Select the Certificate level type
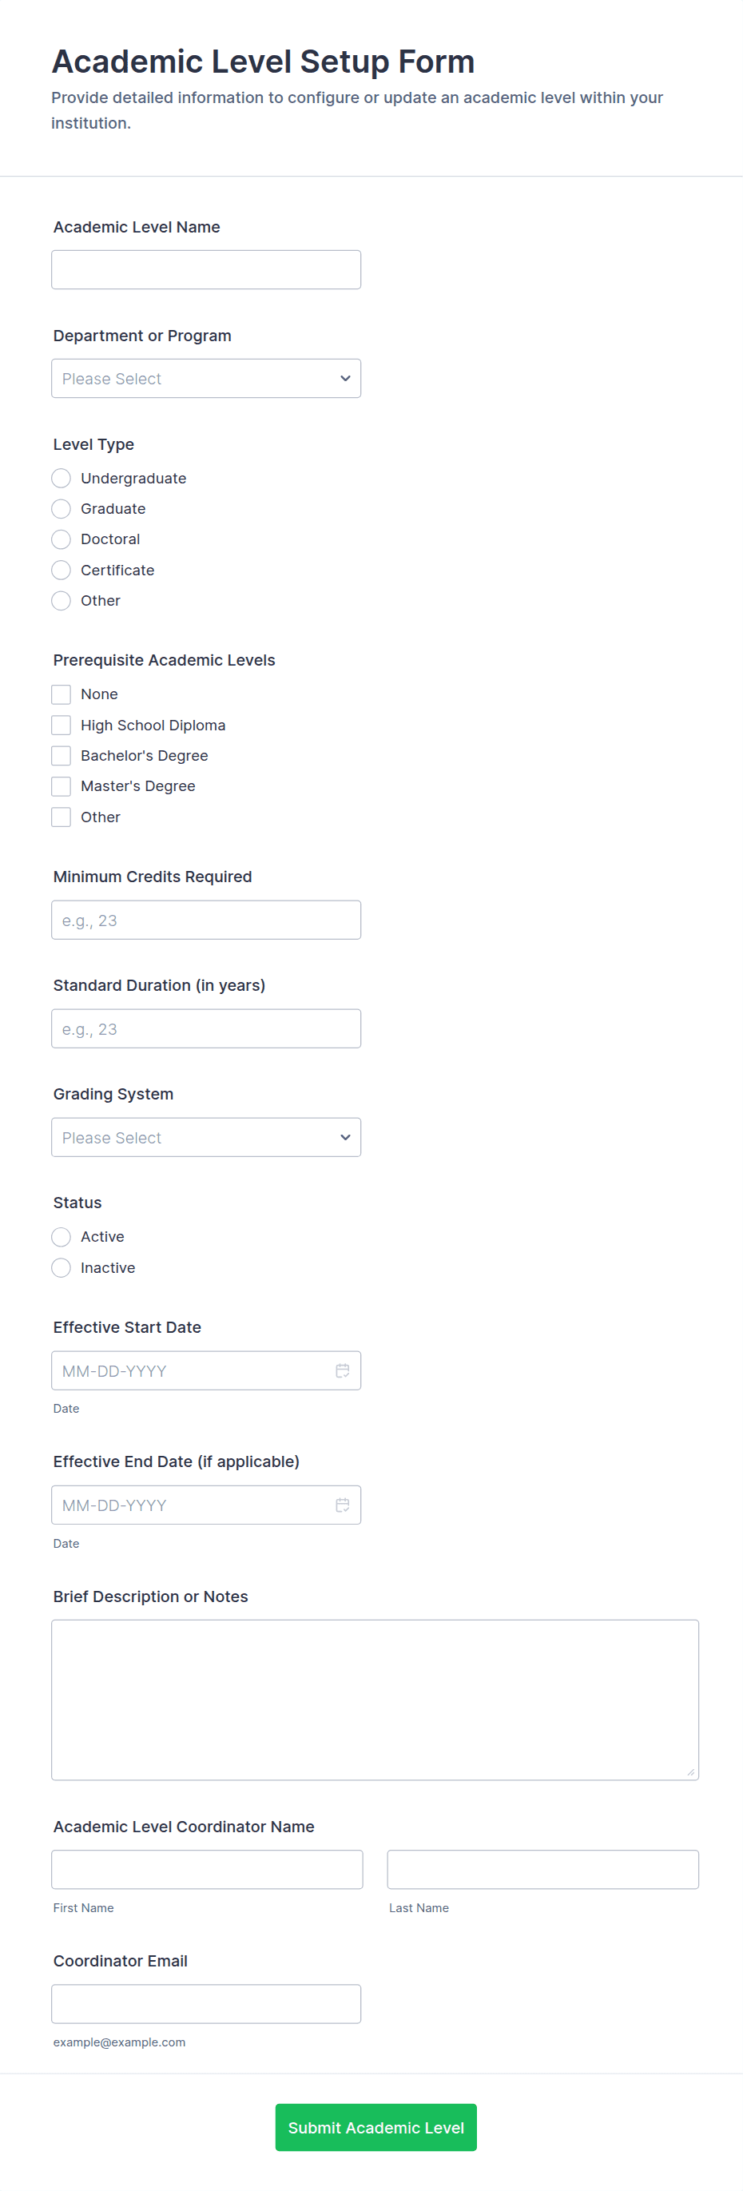The image size is (743, 2191). point(62,570)
